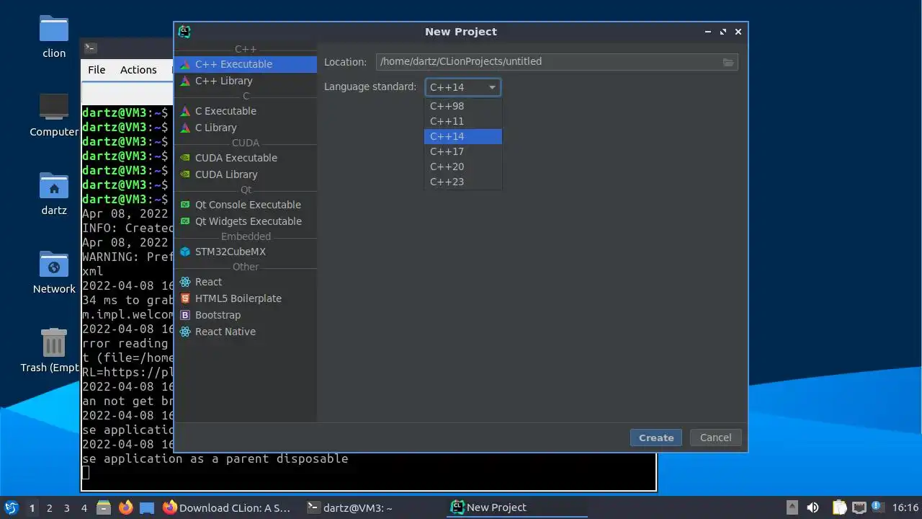The width and height of the screenshot is (922, 519).
Task: Click the Cancel button
Action: click(716, 438)
